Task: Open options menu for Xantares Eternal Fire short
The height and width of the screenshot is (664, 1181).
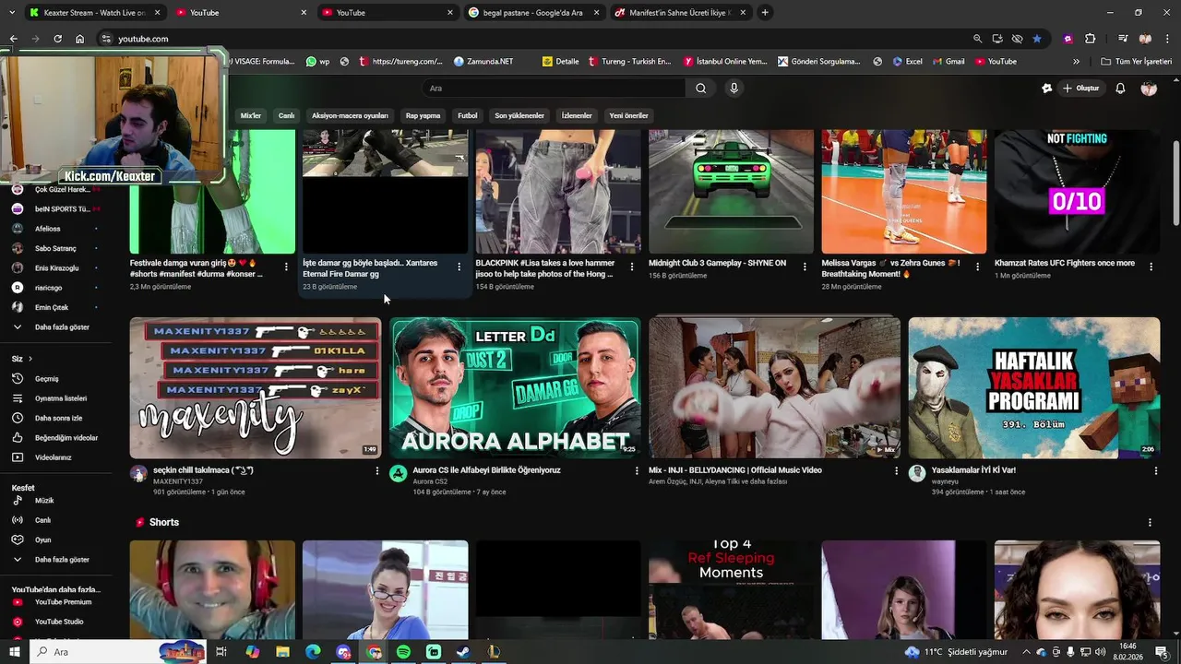Action: click(x=459, y=267)
